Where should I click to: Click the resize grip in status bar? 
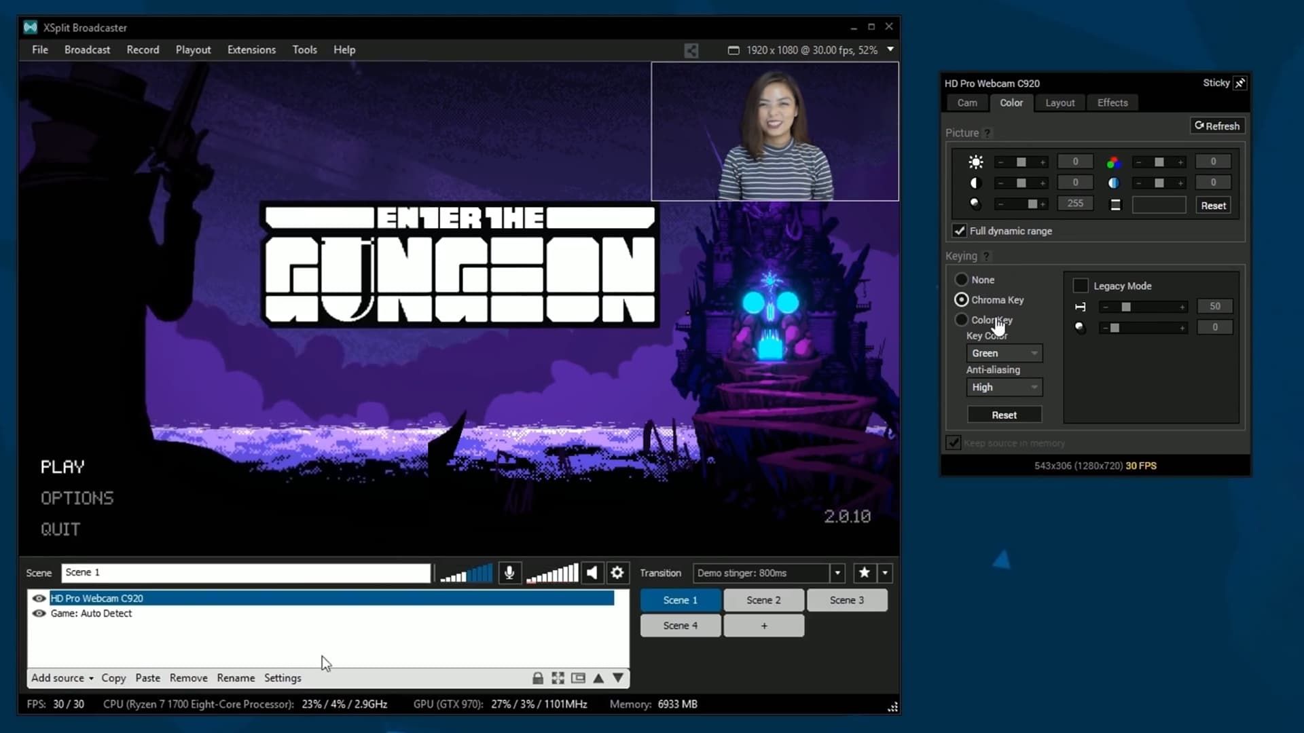[x=892, y=707]
